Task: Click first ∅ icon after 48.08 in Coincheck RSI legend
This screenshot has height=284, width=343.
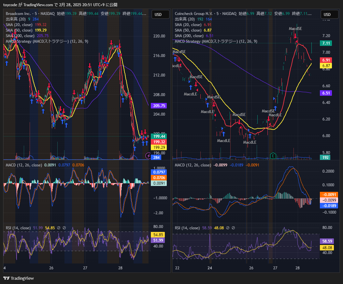Action: [x=228, y=228]
